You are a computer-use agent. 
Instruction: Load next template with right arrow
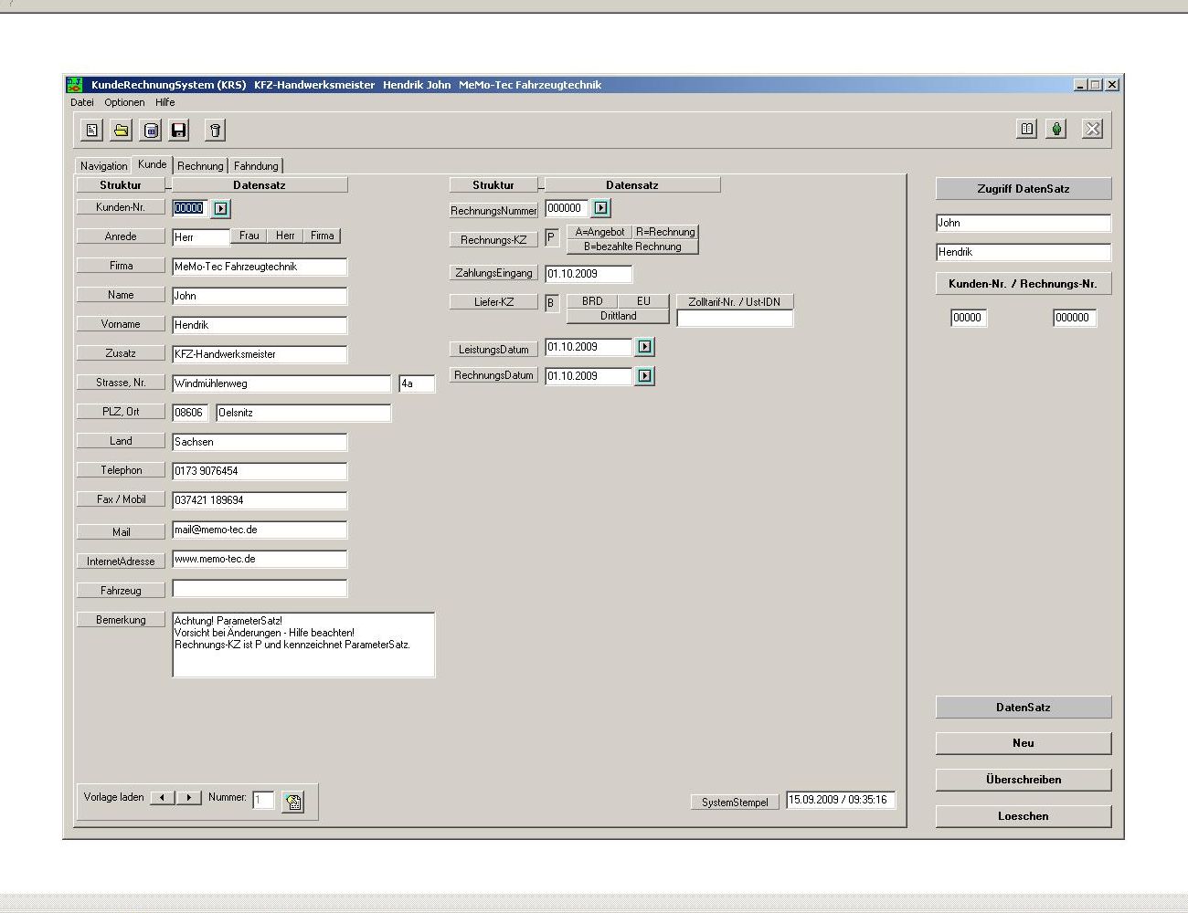[188, 797]
